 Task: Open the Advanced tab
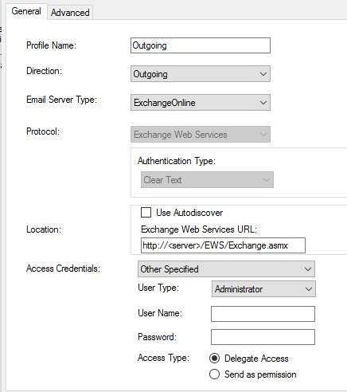[70, 13]
